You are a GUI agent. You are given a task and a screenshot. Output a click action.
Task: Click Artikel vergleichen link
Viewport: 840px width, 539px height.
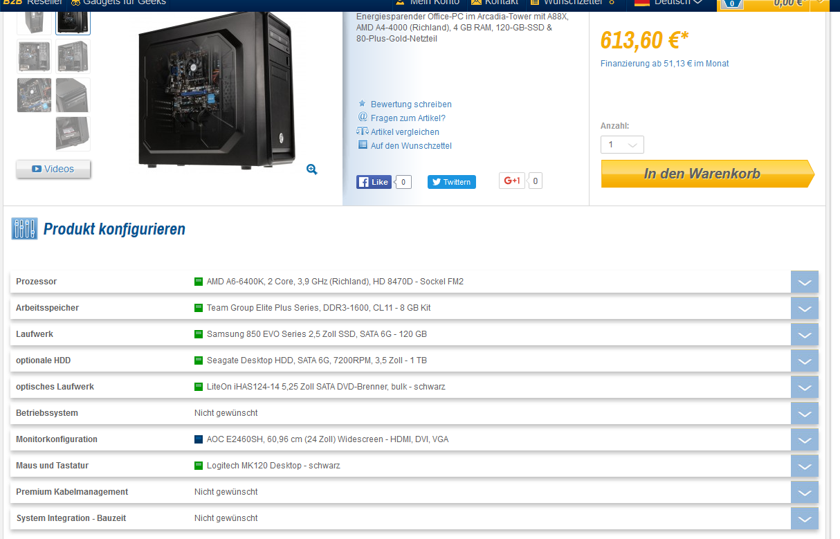coord(405,132)
